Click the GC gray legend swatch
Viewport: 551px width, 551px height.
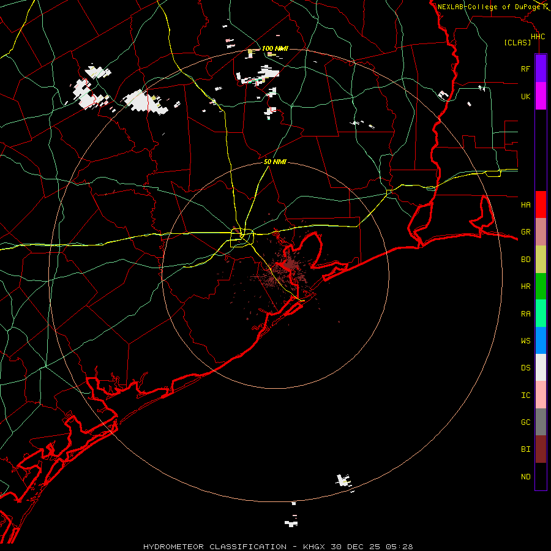[541, 422]
